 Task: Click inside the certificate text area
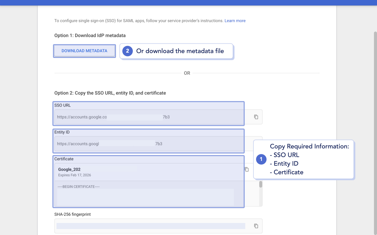pyautogui.click(x=147, y=195)
